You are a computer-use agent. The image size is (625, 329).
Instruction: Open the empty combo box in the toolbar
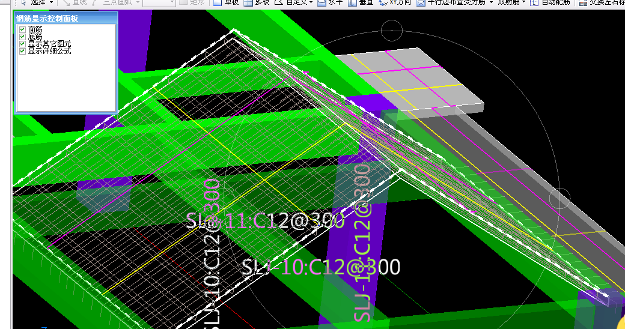pos(159,2)
